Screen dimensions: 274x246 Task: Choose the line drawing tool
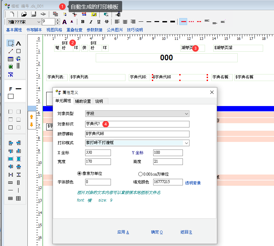click(x=11, y=51)
